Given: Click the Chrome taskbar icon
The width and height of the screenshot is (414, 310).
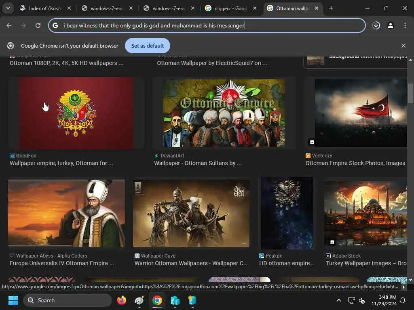Looking at the screenshot, I should (157, 300).
